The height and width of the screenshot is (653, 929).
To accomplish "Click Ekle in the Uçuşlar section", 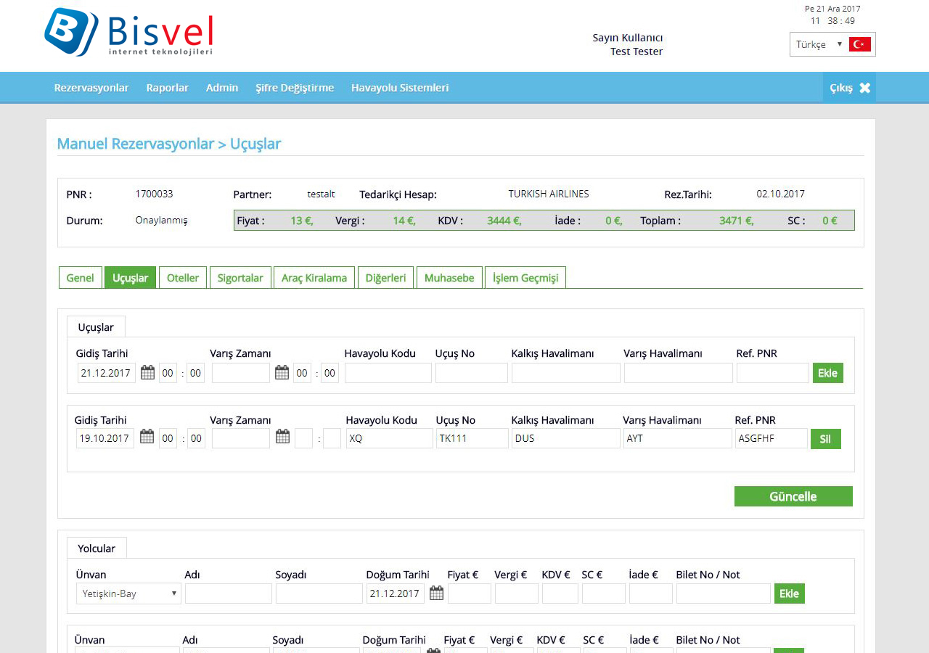I will click(x=827, y=373).
